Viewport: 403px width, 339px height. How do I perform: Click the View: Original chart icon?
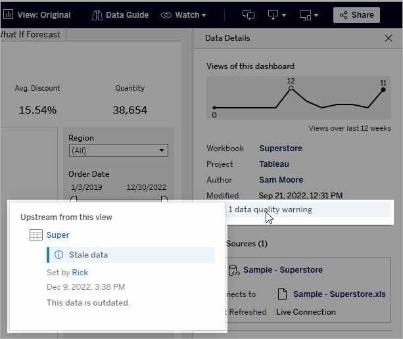point(8,14)
